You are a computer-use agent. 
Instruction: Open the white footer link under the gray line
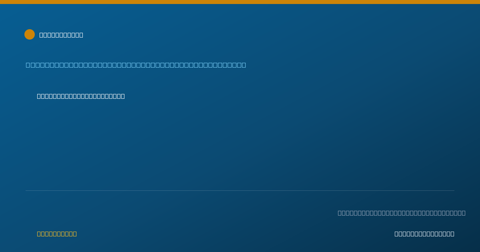coord(424,234)
